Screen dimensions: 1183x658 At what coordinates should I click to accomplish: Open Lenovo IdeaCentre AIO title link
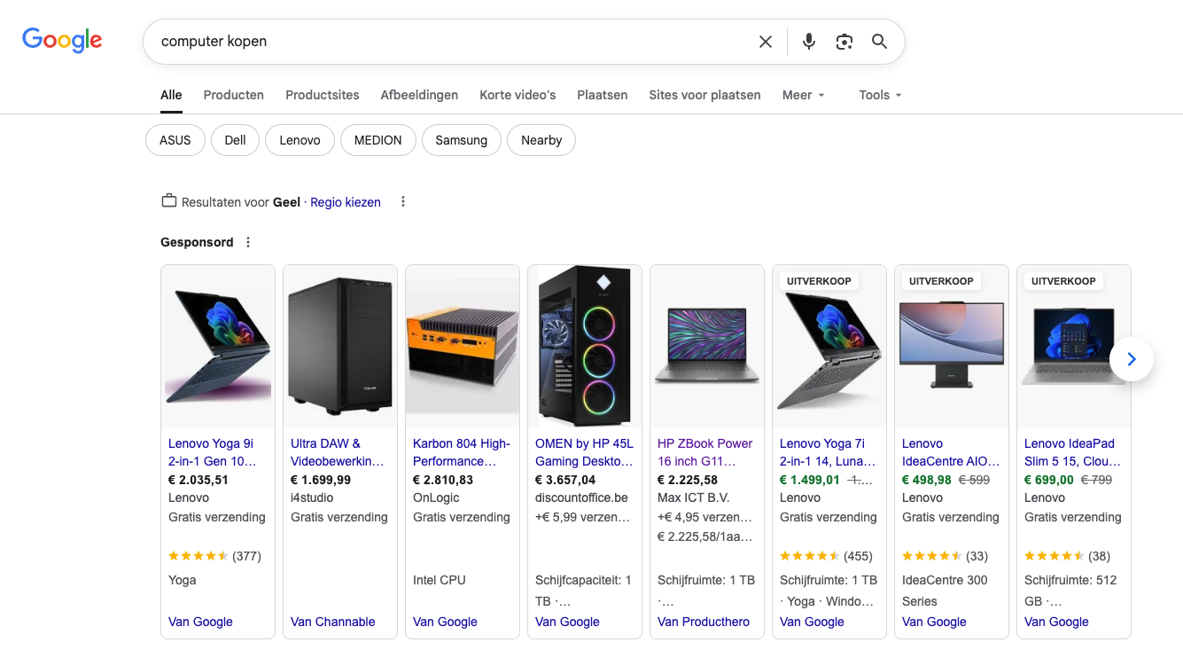951,452
